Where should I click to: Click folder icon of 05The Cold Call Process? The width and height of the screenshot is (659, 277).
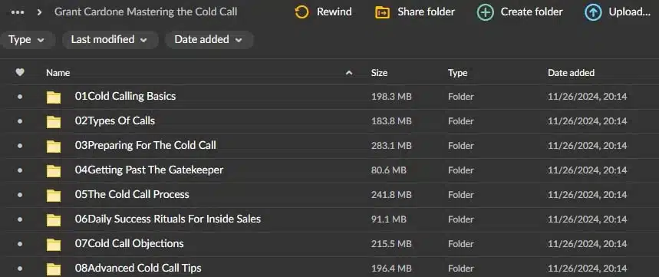point(54,195)
